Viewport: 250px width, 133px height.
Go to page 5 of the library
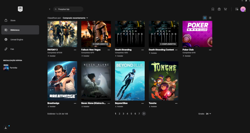(131, 114)
